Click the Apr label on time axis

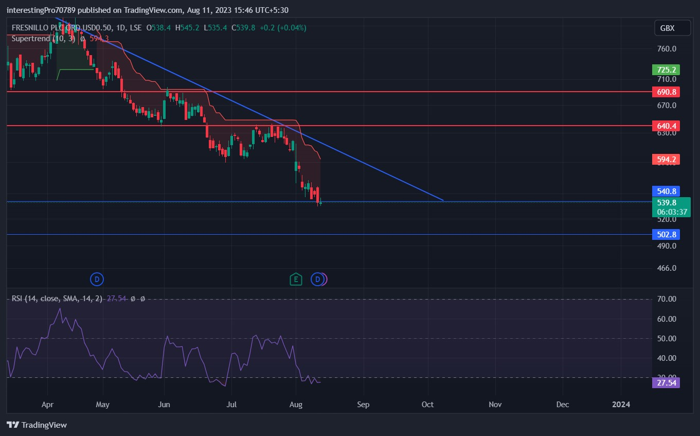(x=47, y=405)
